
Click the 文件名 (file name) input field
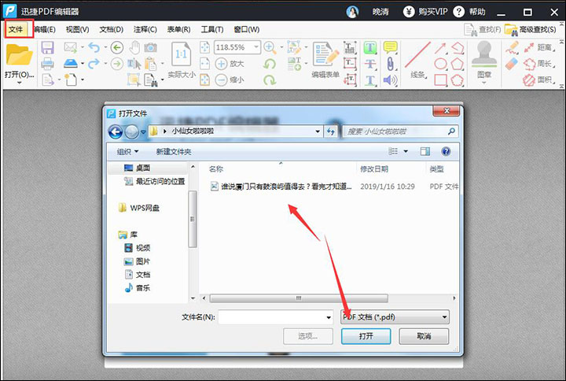click(274, 316)
